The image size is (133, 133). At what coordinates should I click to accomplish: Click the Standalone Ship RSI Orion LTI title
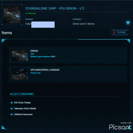click(x=55, y=8)
